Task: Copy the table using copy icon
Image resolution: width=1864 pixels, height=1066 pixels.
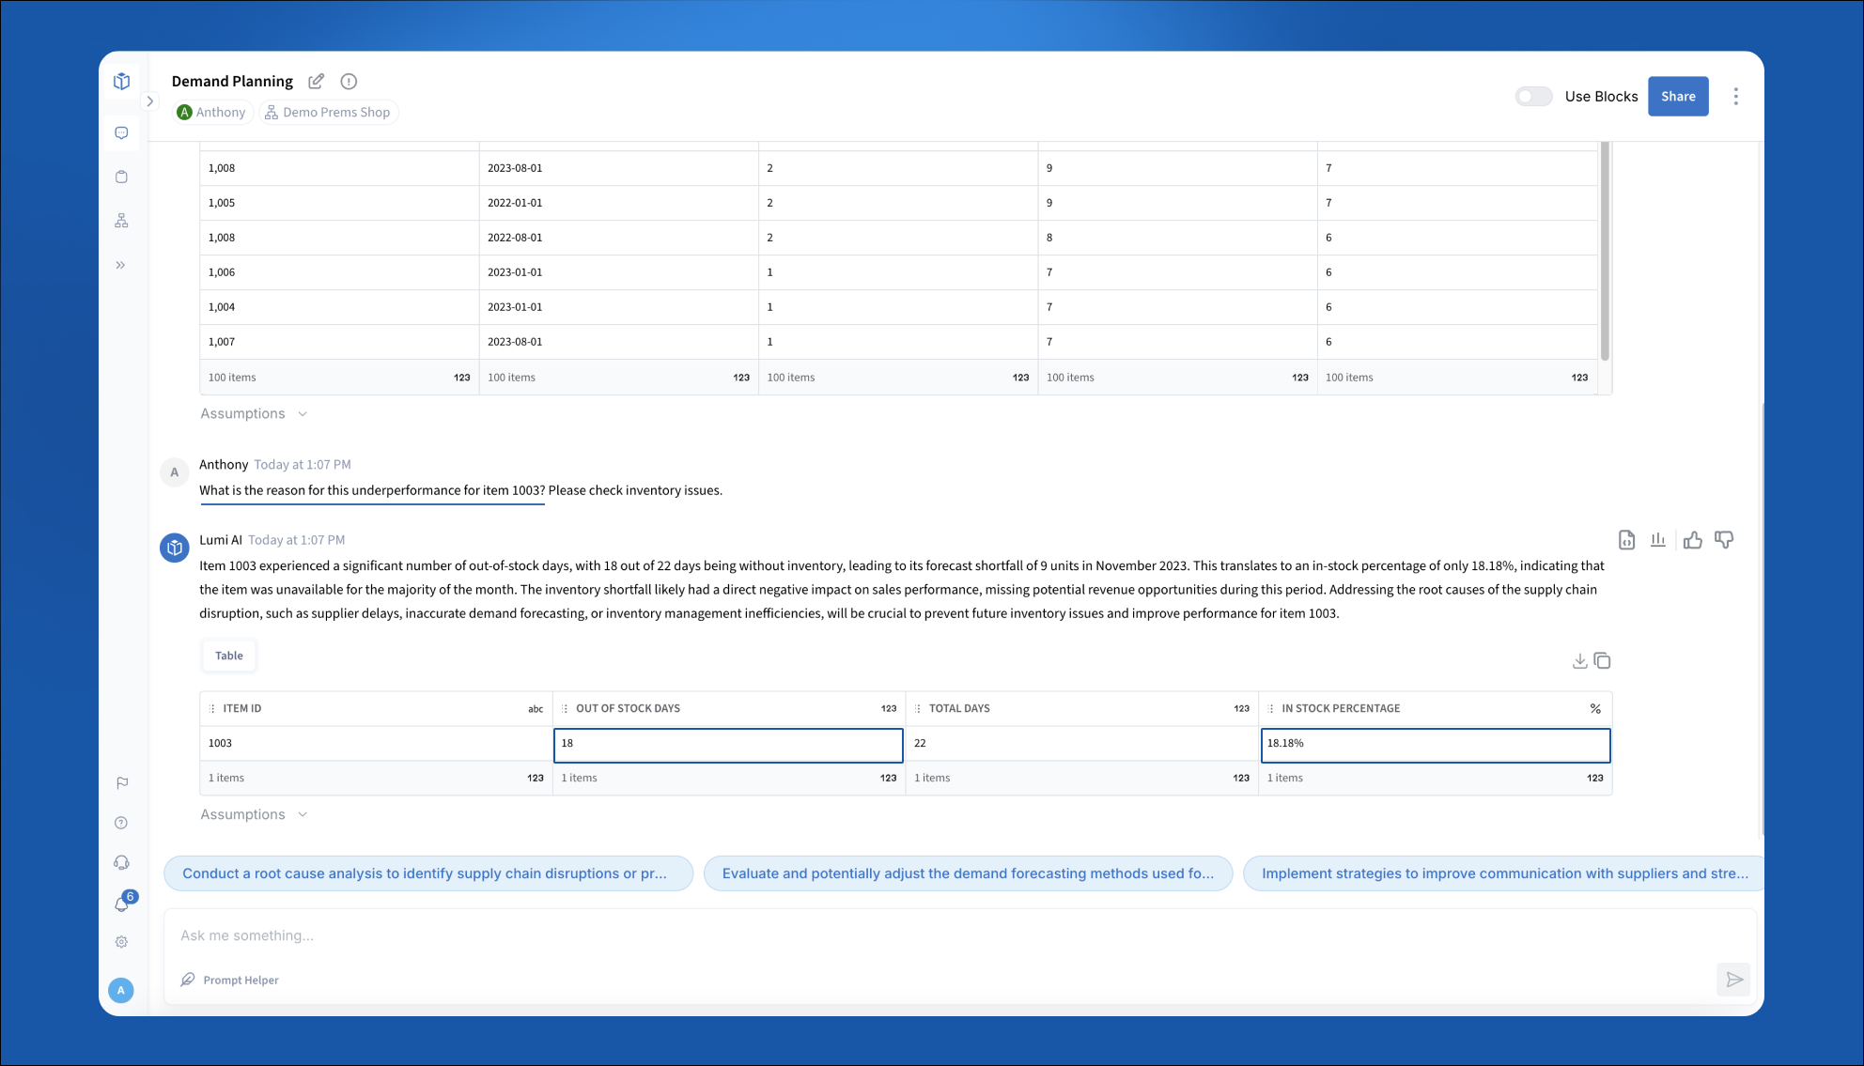Action: click(x=1603, y=661)
